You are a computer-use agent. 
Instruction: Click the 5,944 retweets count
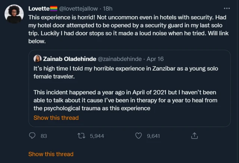[x=97, y=136]
